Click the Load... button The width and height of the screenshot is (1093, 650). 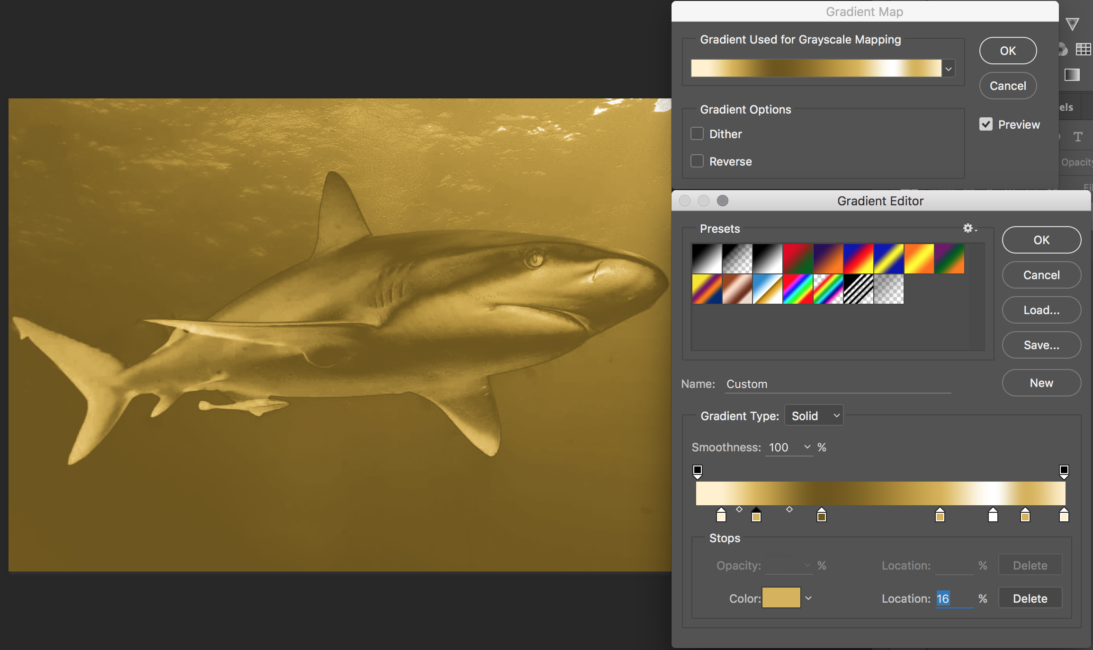(x=1042, y=310)
